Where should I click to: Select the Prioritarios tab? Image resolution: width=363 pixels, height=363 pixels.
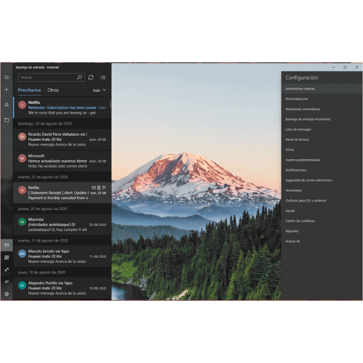(x=29, y=90)
